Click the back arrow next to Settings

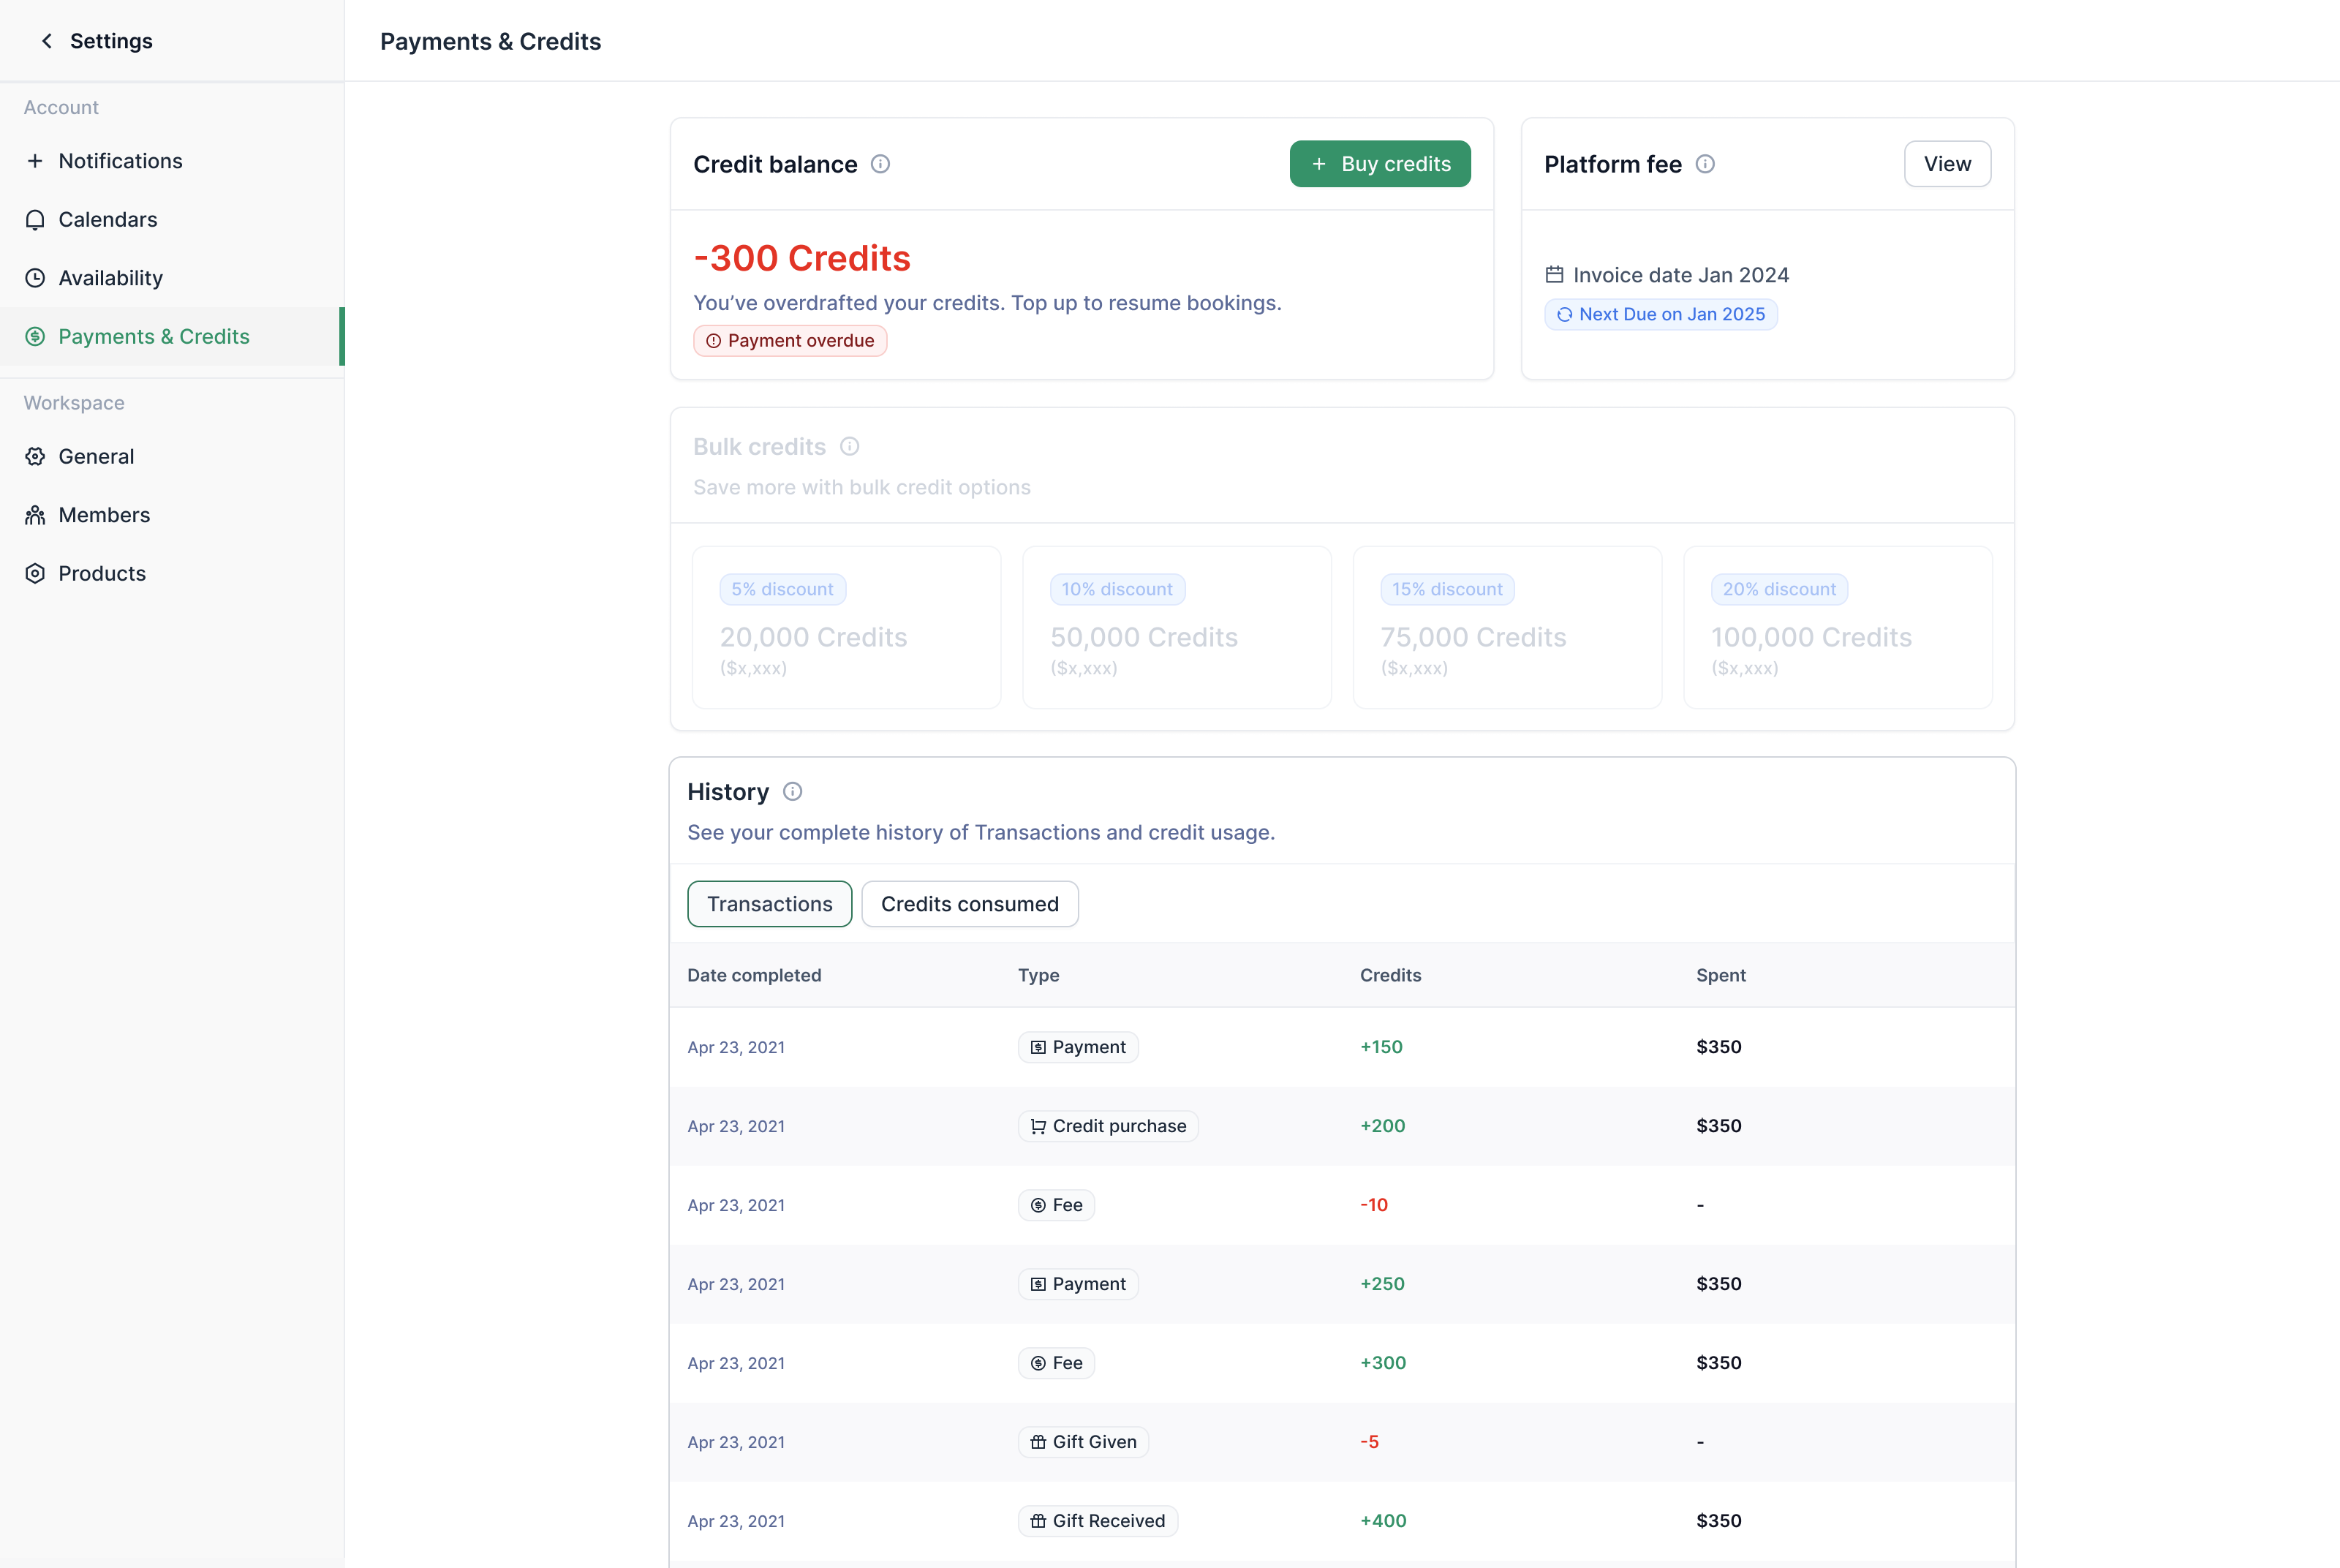46,41
